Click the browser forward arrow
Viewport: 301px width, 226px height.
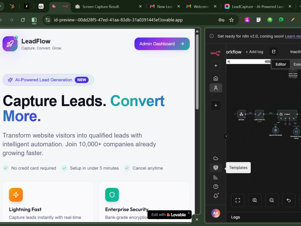[x=11, y=20]
